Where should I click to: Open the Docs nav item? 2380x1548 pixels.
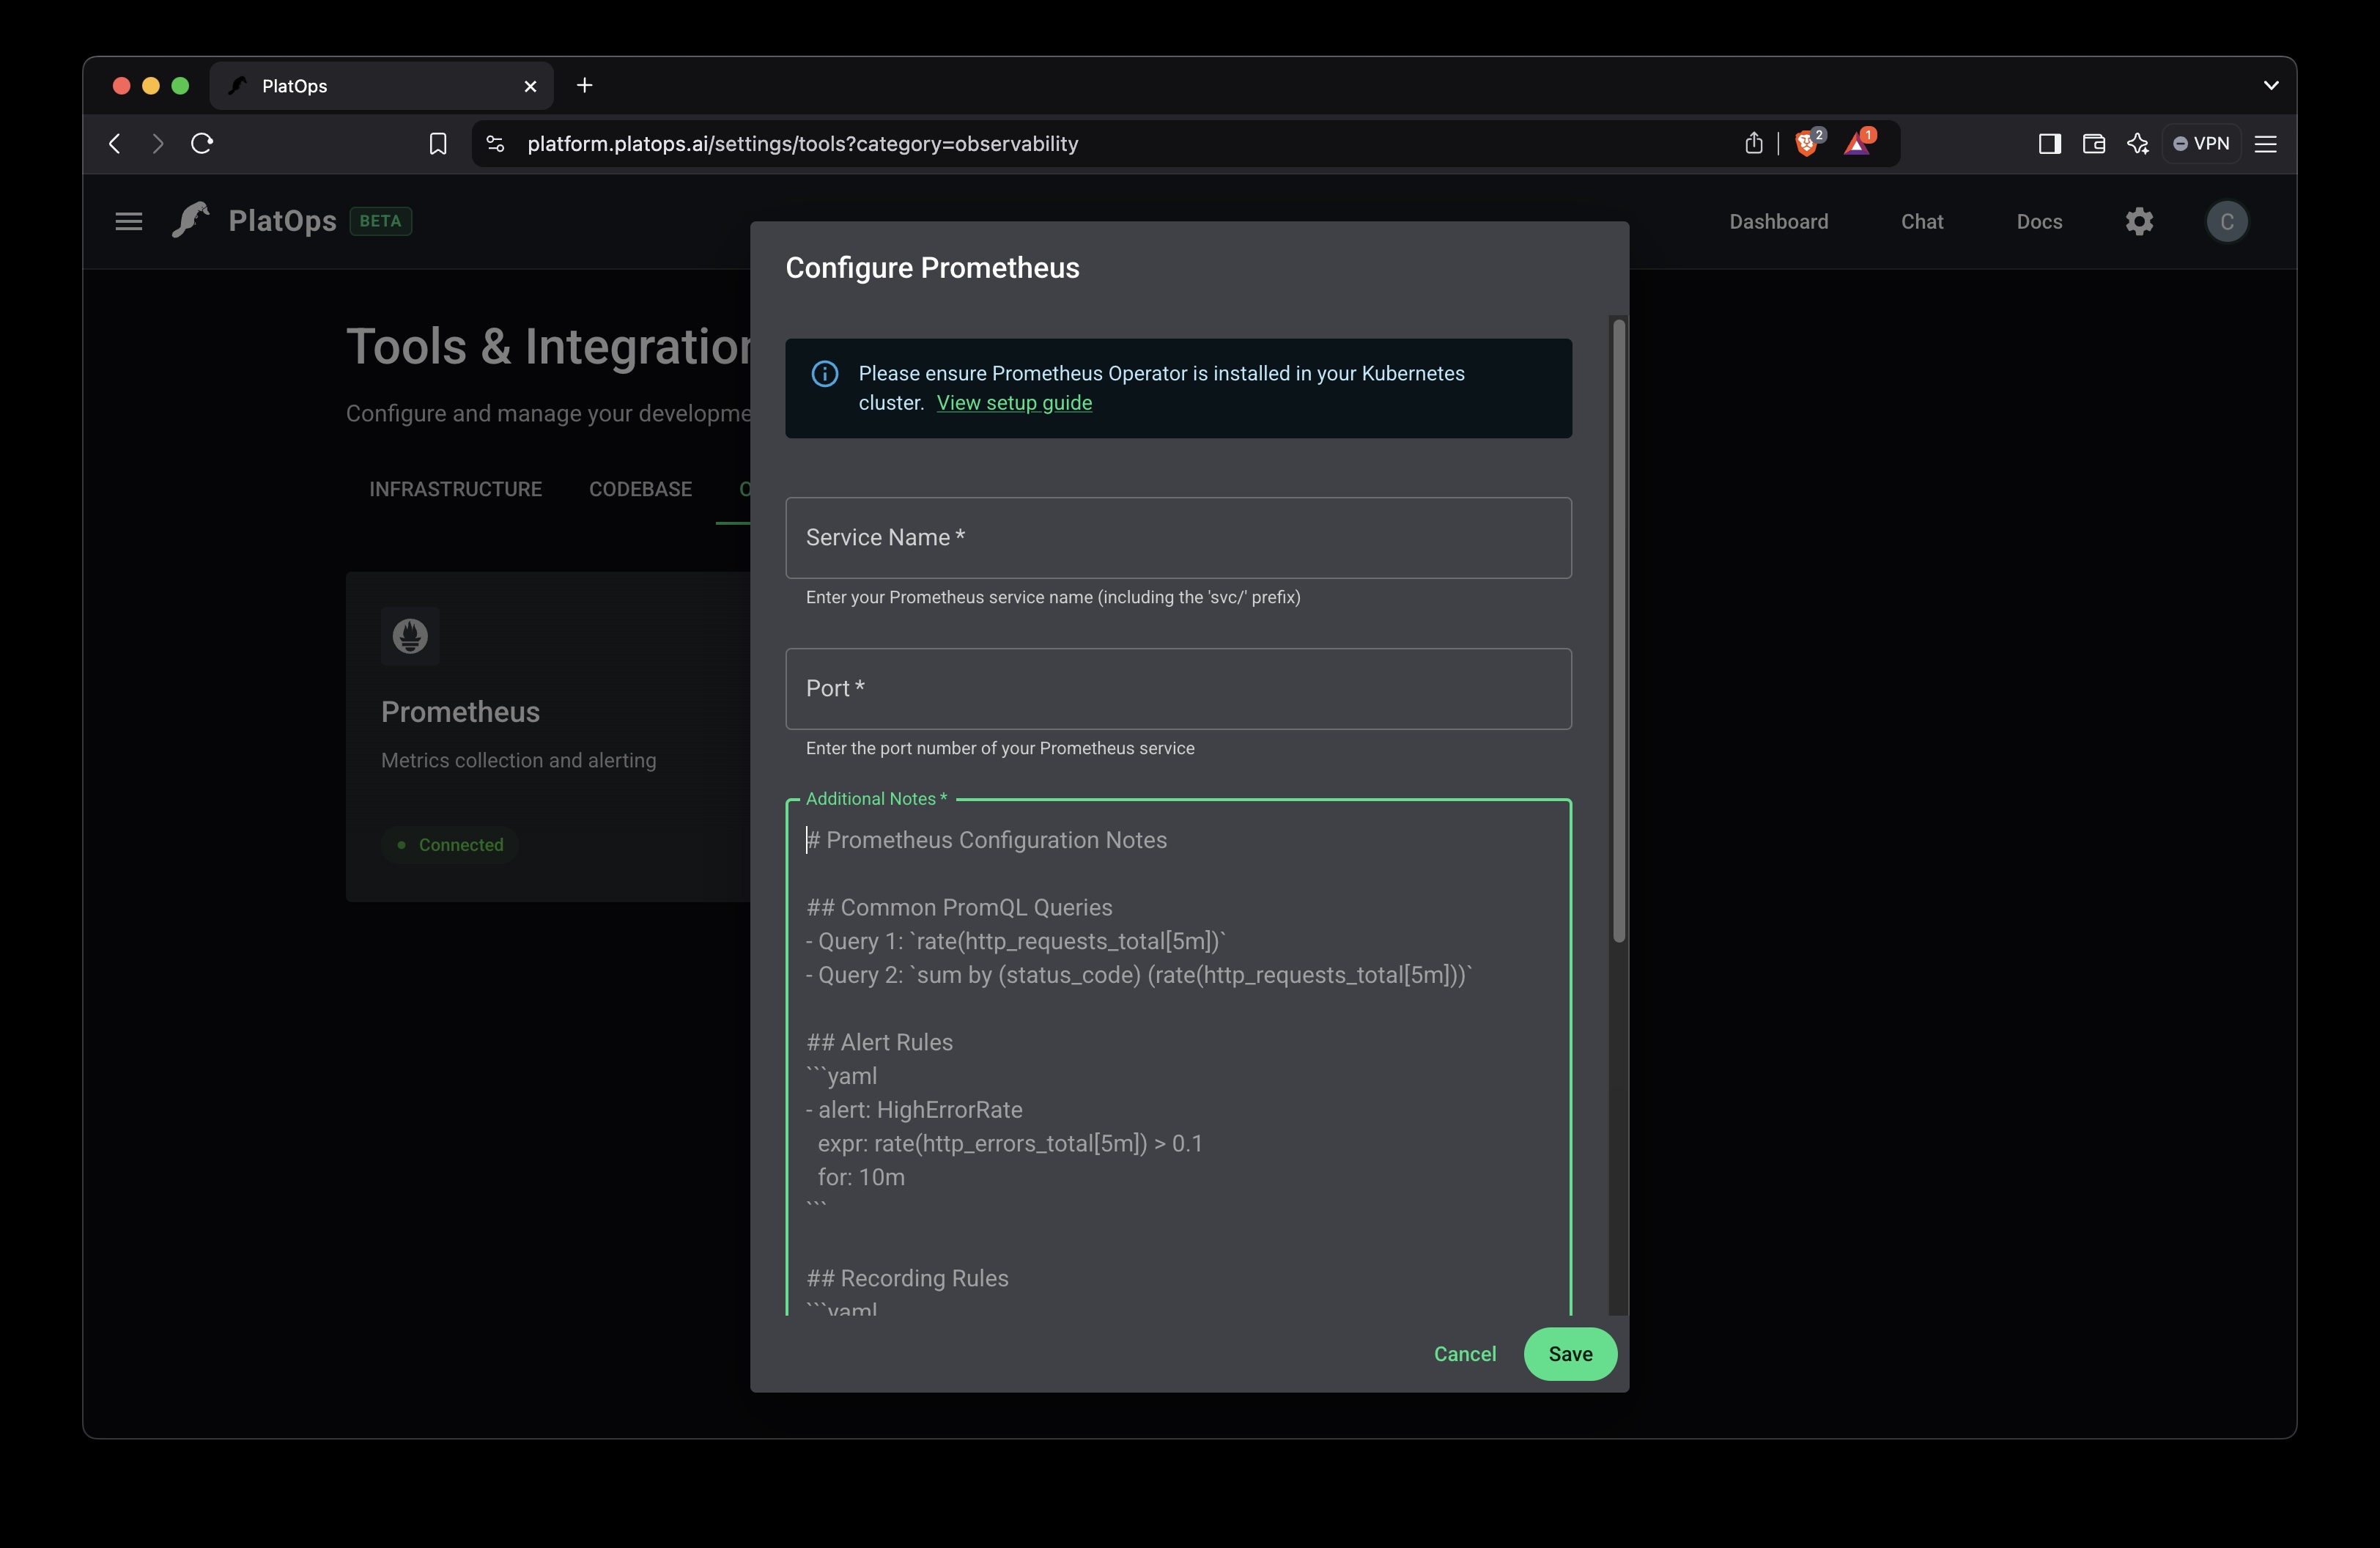click(x=2039, y=222)
